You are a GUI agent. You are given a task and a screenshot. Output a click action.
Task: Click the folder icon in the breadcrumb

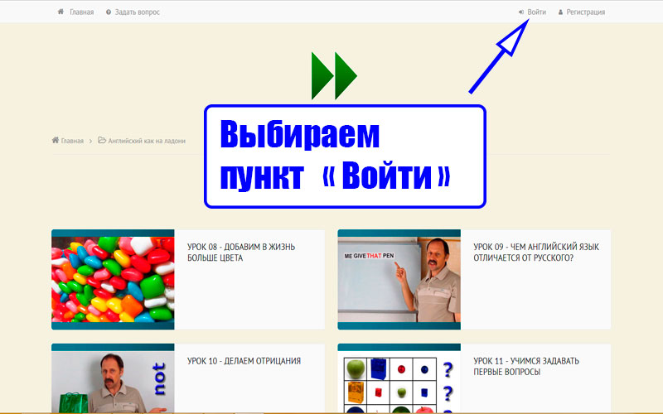[x=102, y=140]
